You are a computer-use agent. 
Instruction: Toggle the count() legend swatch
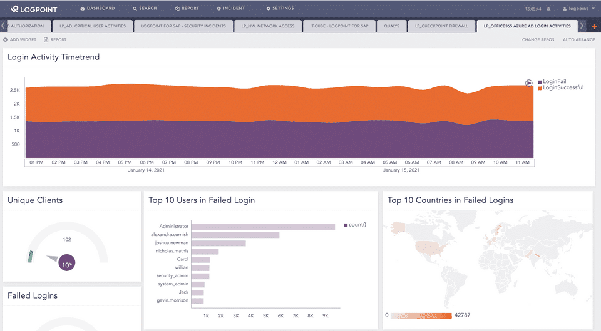tap(346, 225)
